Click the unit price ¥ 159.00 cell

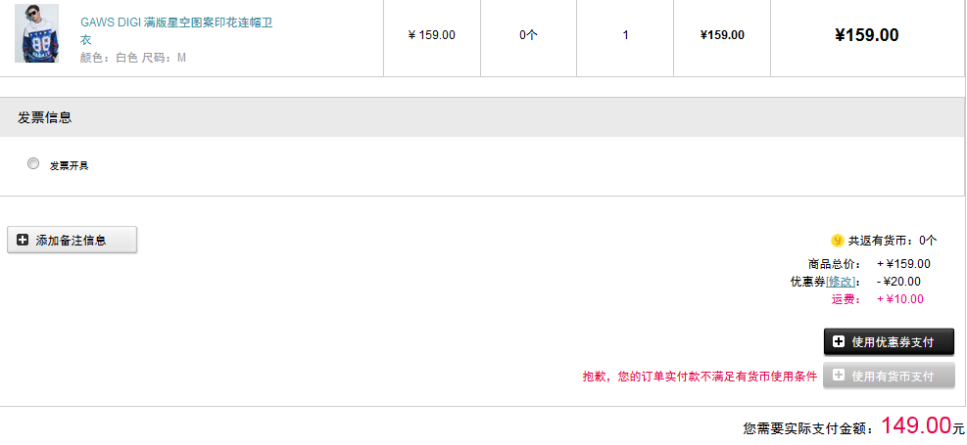431,35
